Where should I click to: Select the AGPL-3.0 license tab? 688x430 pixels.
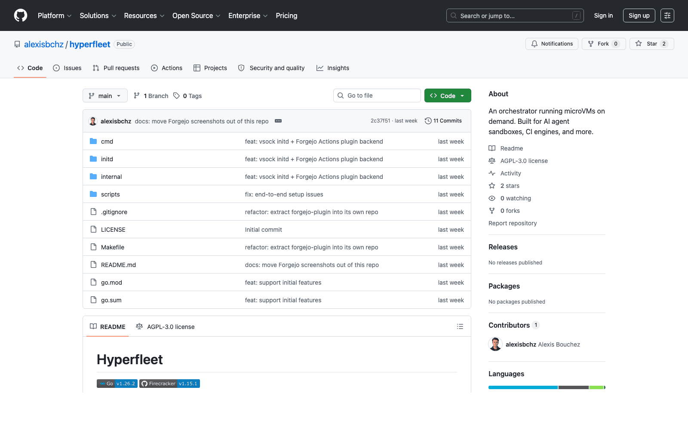click(165, 327)
